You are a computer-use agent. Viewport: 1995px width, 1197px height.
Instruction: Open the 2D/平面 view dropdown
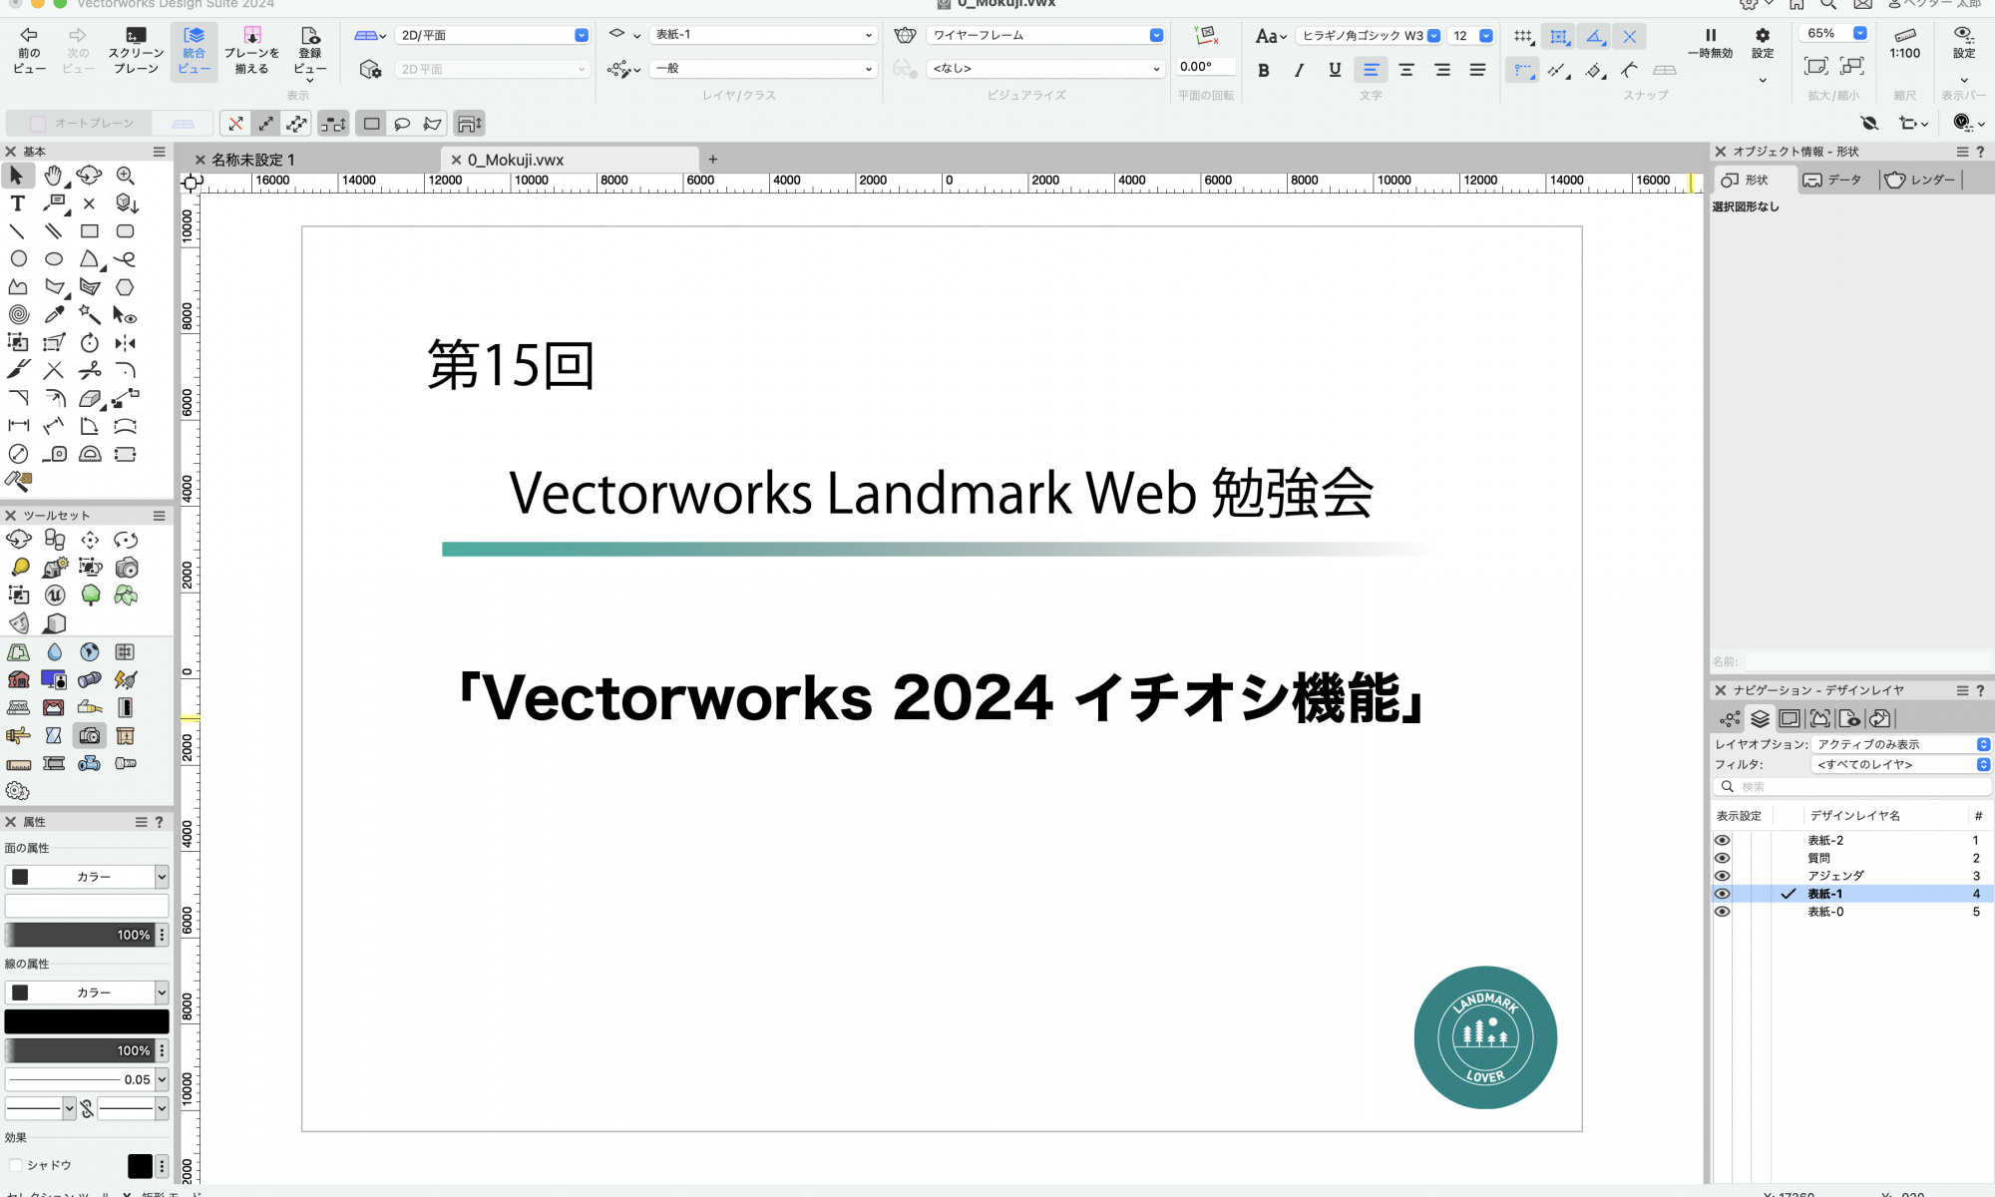493,35
